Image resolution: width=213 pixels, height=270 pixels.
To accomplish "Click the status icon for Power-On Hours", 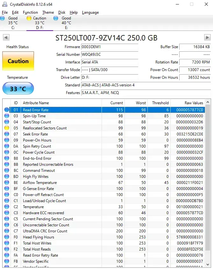I will click(x=7, y=140).
